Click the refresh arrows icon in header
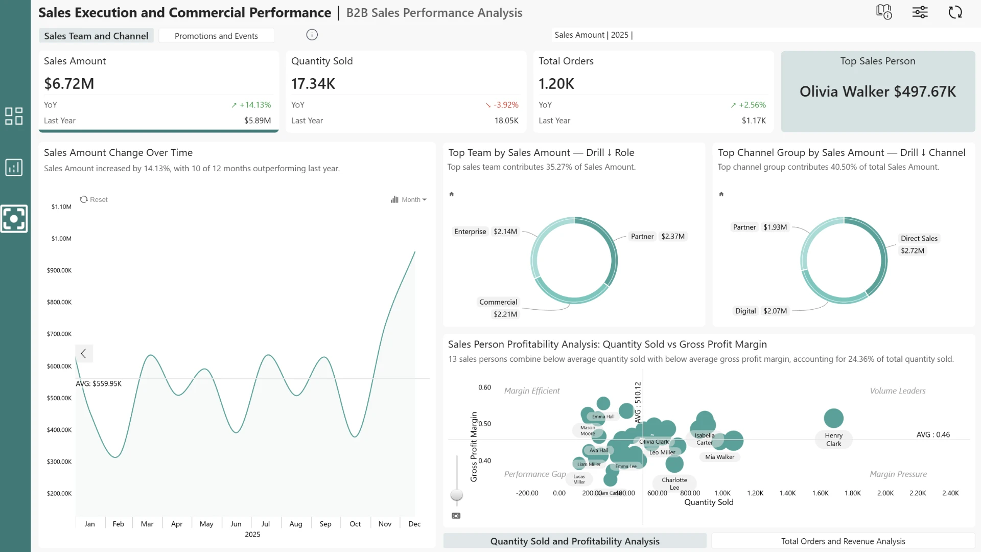The image size is (981, 552). tap(955, 12)
